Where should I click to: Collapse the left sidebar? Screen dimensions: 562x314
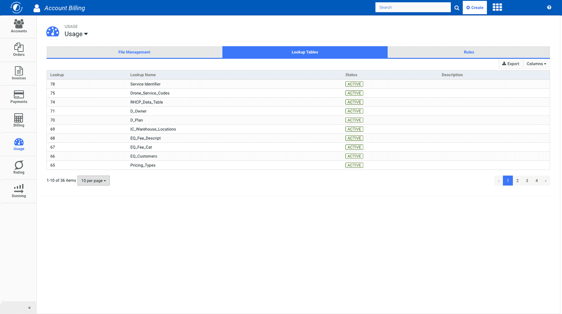29,308
